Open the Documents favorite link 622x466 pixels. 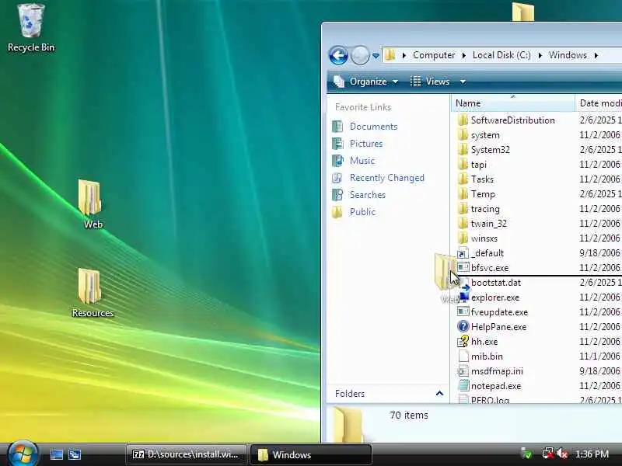373,127
